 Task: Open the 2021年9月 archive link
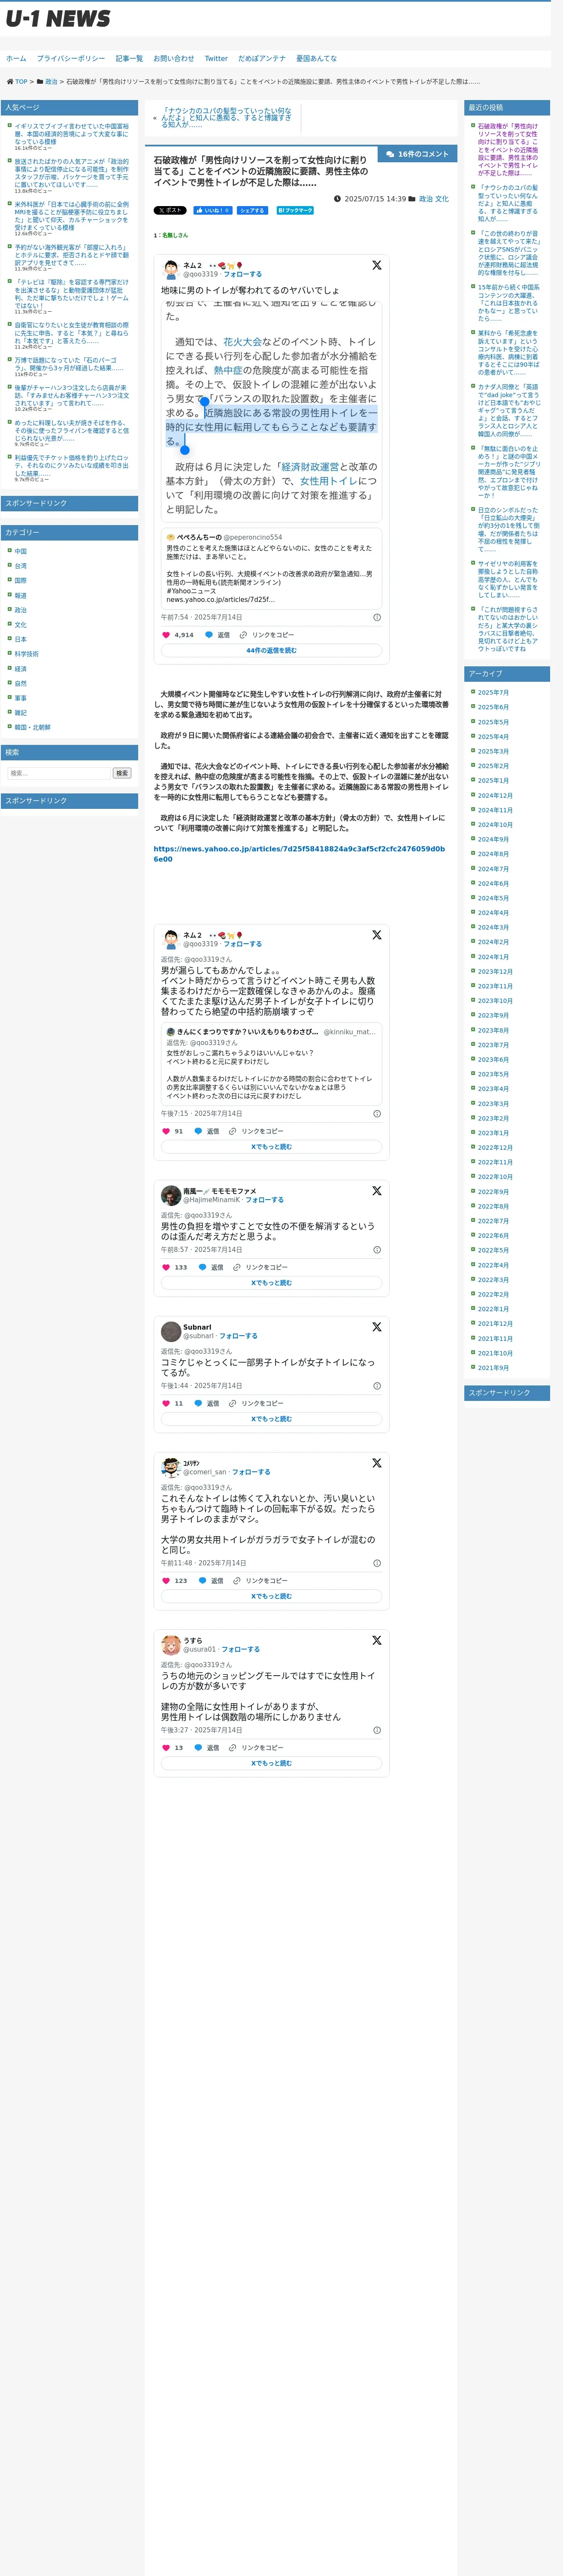click(493, 1368)
